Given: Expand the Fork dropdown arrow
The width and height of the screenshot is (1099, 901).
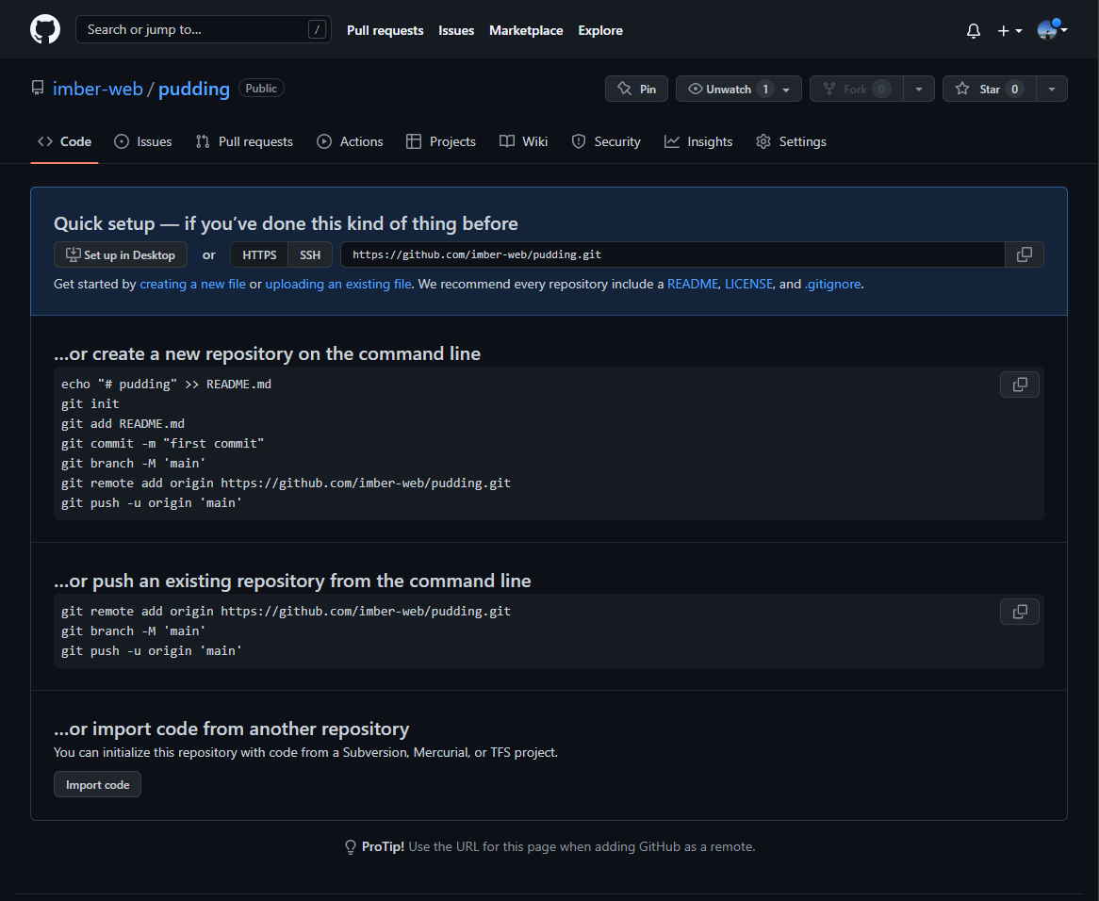Looking at the screenshot, I should point(919,89).
